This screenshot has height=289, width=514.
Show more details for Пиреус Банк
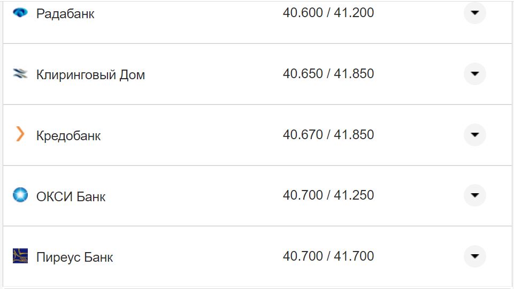[474, 256]
